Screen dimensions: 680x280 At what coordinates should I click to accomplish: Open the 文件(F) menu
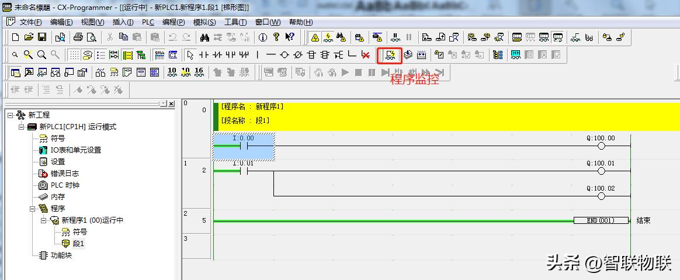(31, 22)
